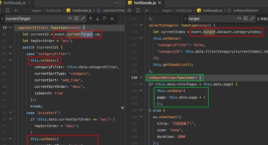Go back using left editor's back arrow
Screen dimensions: 268x145
(x=16, y=11)
